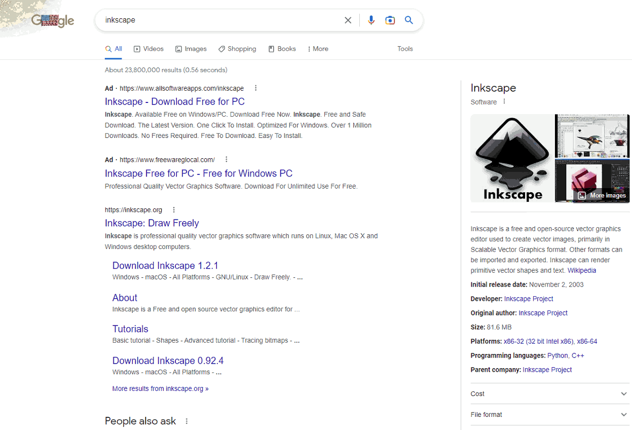Click the freewareglocal.com ad URL

coord(167,159)
